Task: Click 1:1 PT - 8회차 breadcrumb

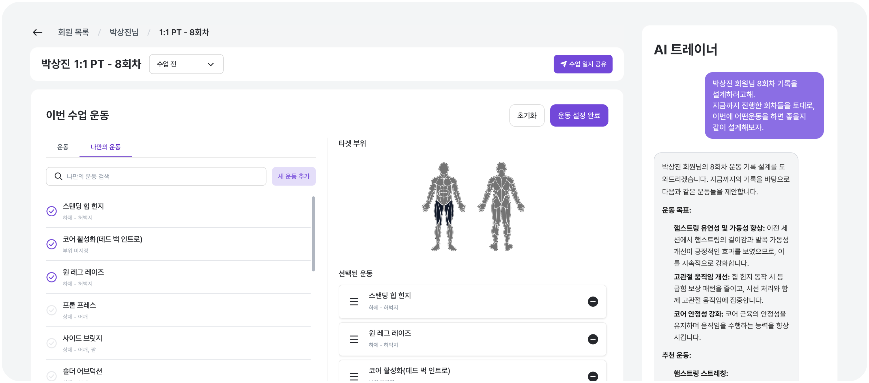Action: click(x=184, y=32)
